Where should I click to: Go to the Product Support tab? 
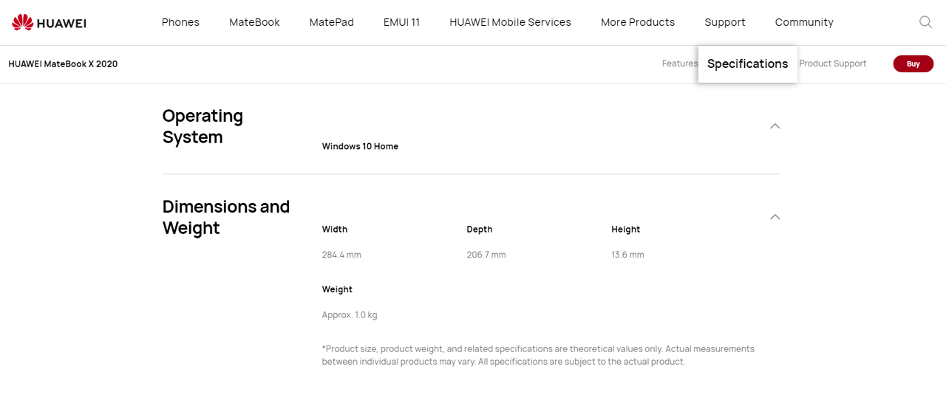point(832,63)
